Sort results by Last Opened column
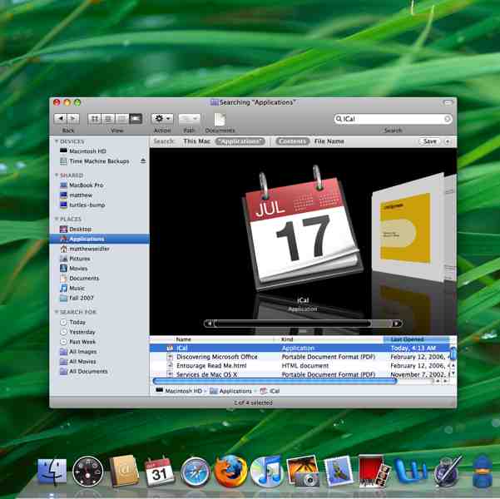Screen dimensions: 500x499 pyautogui.click(x=417, y=339)
